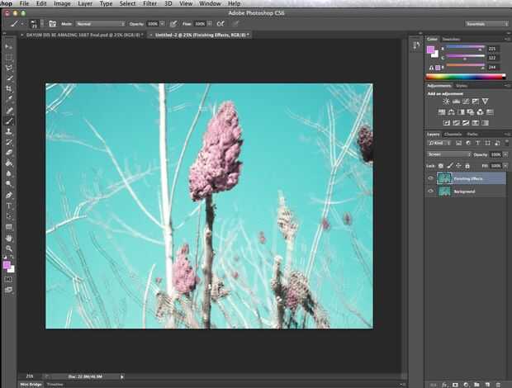Add a Channel Mixer adjustment
This screenshot has height=388, width=512.
pos(480,112)
